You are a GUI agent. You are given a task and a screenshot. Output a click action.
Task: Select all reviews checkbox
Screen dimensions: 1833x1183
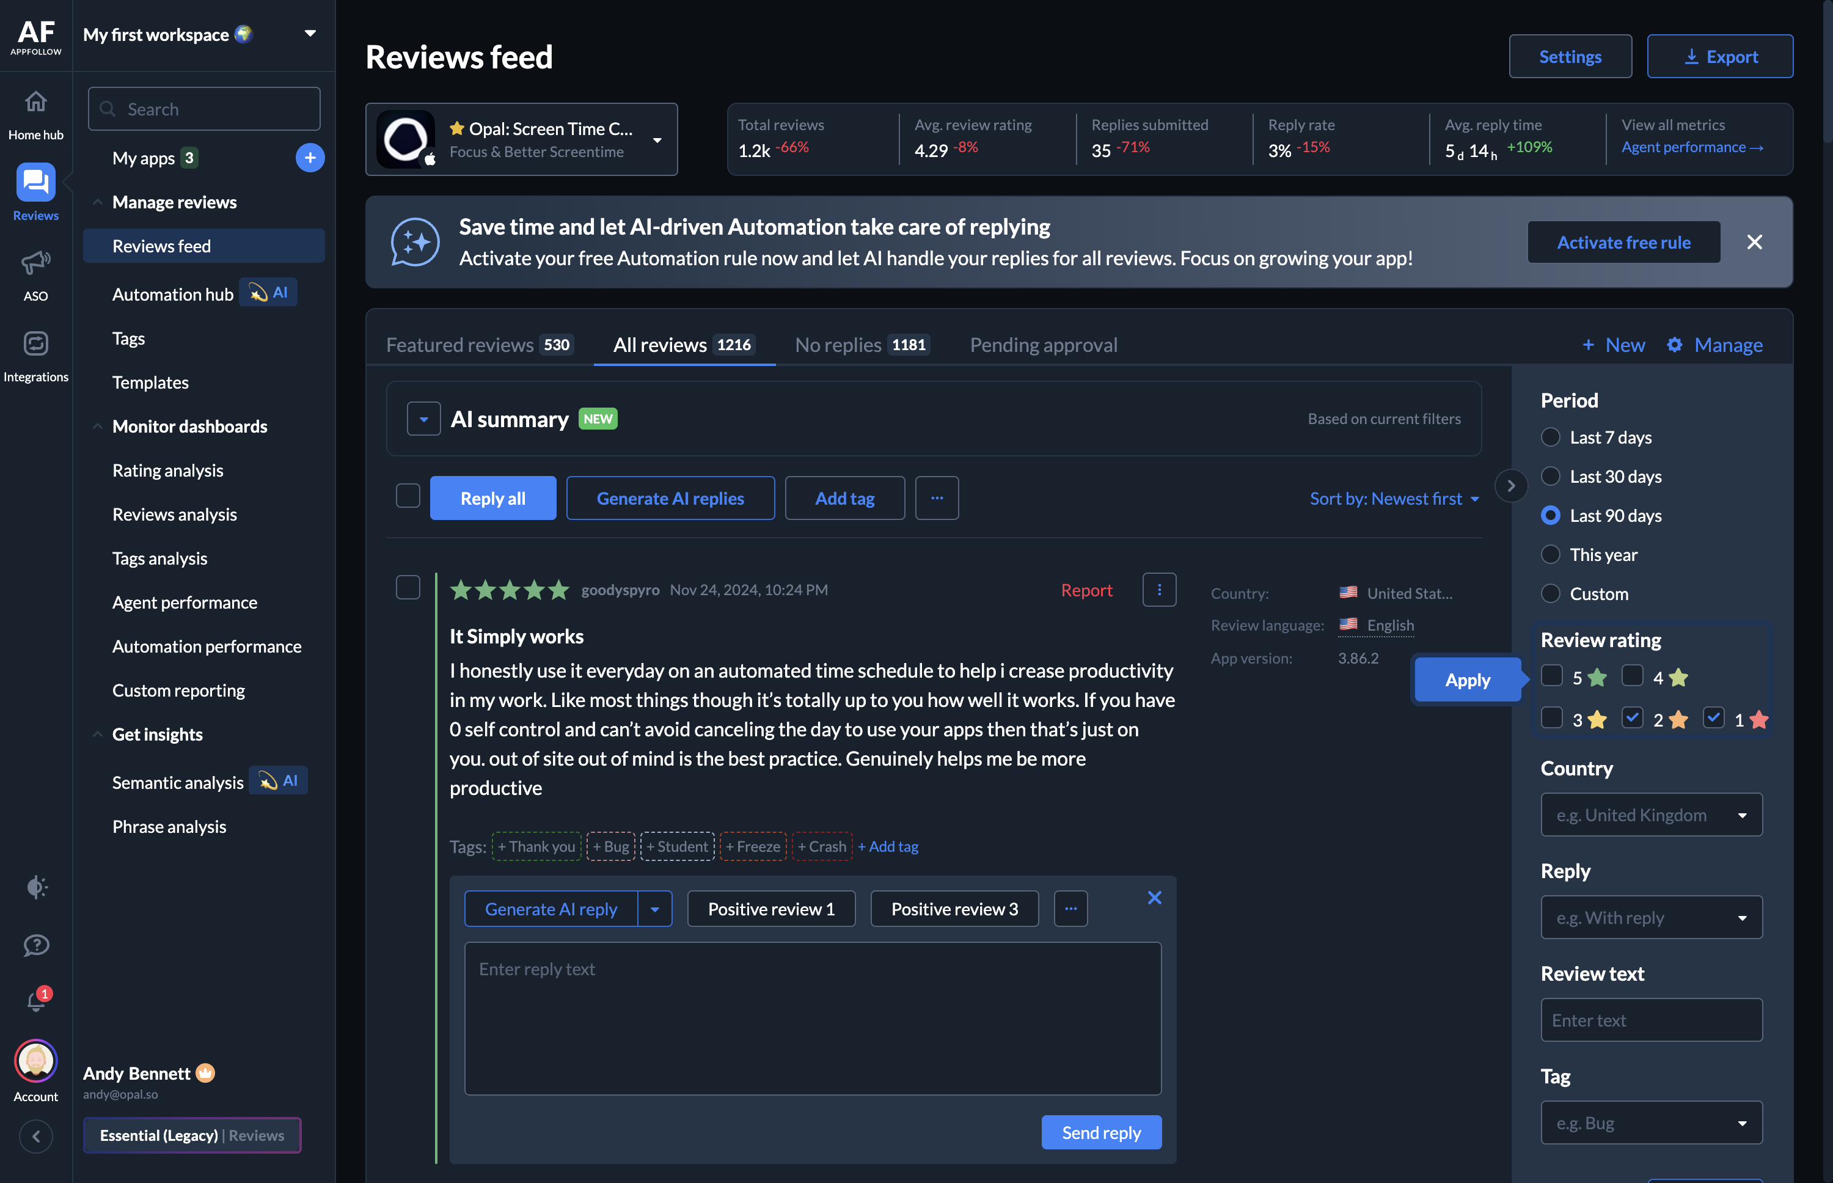(x=408, y=496)
